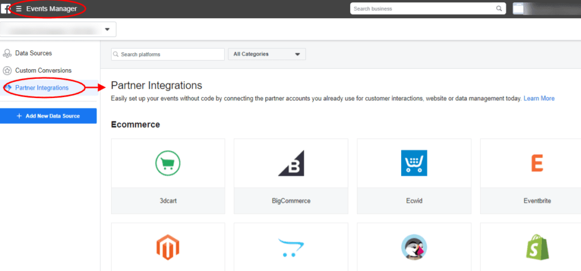The height and width of the screenshot is (271, 581).
Task: Select the Shopify green bag icon
Action: (x=537, y=248)
